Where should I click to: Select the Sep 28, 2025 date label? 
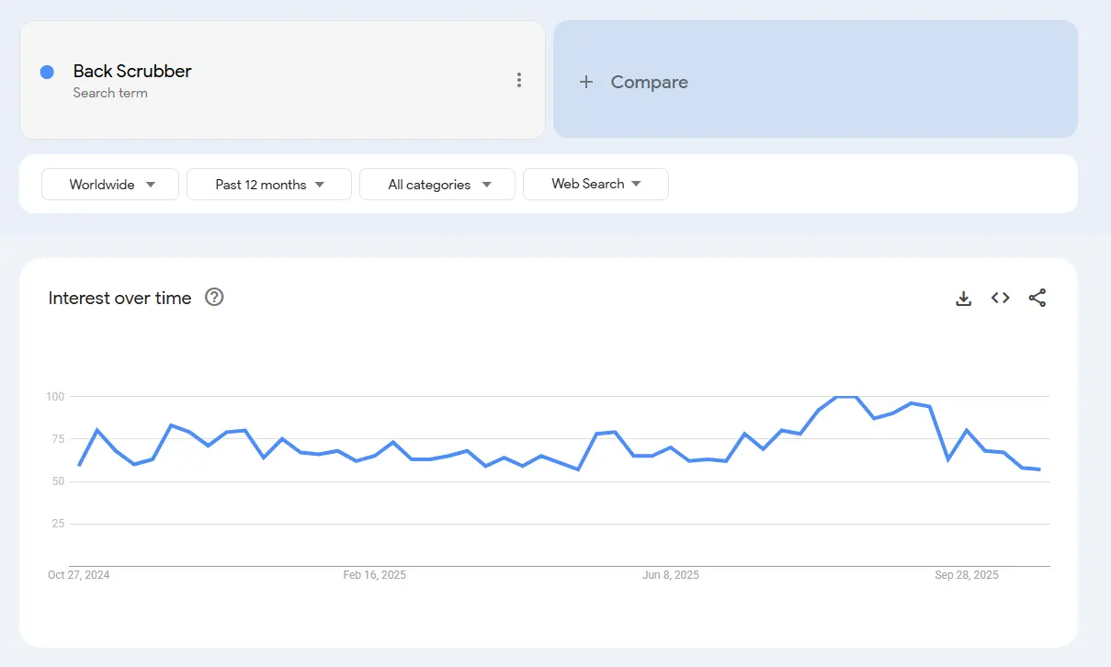966,575
